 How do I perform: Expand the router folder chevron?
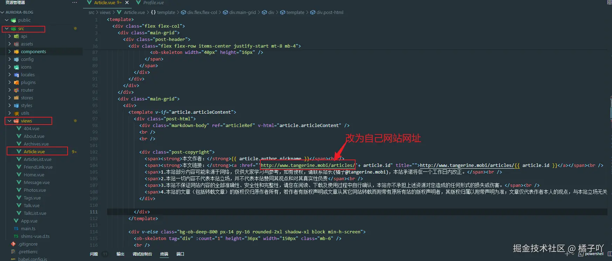click(x=9, y=90)
